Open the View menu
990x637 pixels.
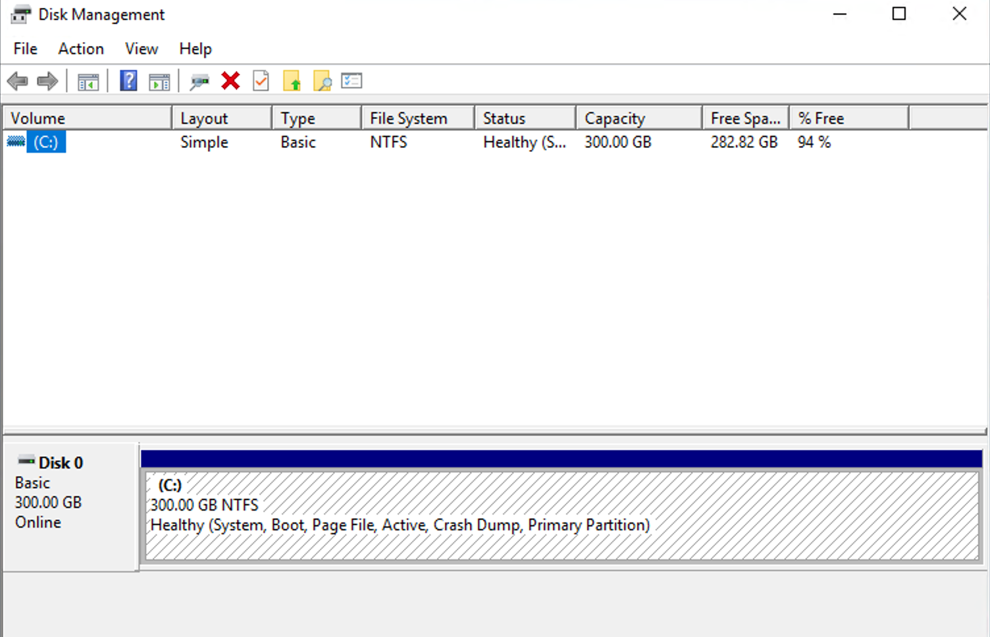point(141,49)
